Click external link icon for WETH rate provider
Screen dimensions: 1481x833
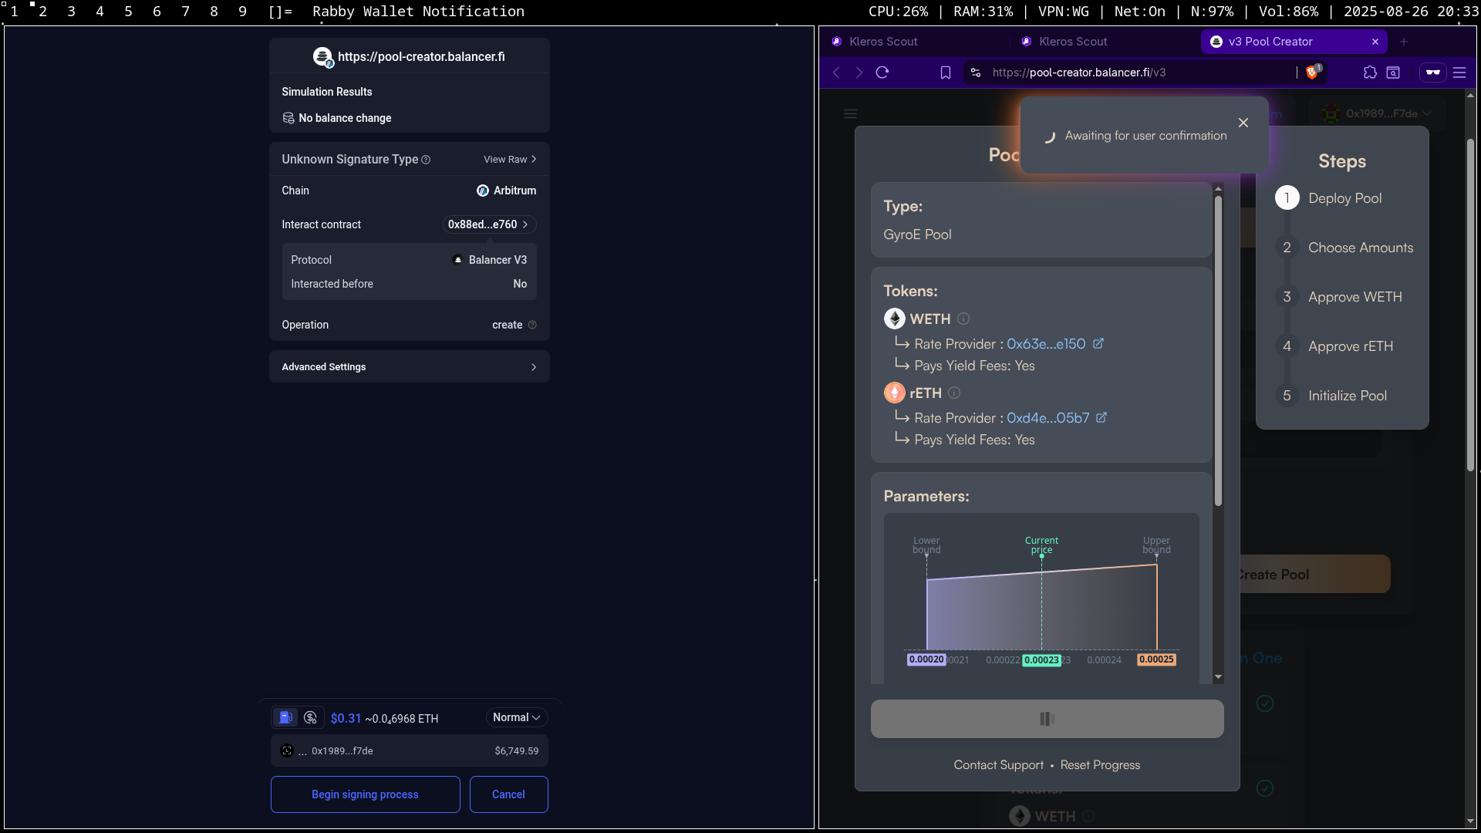click(x=1098, y=343)
